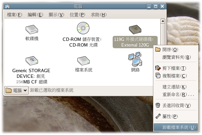Choose 建立連結(K) in the context menu
Screen dimensions: 202x135
coord(176,87)
